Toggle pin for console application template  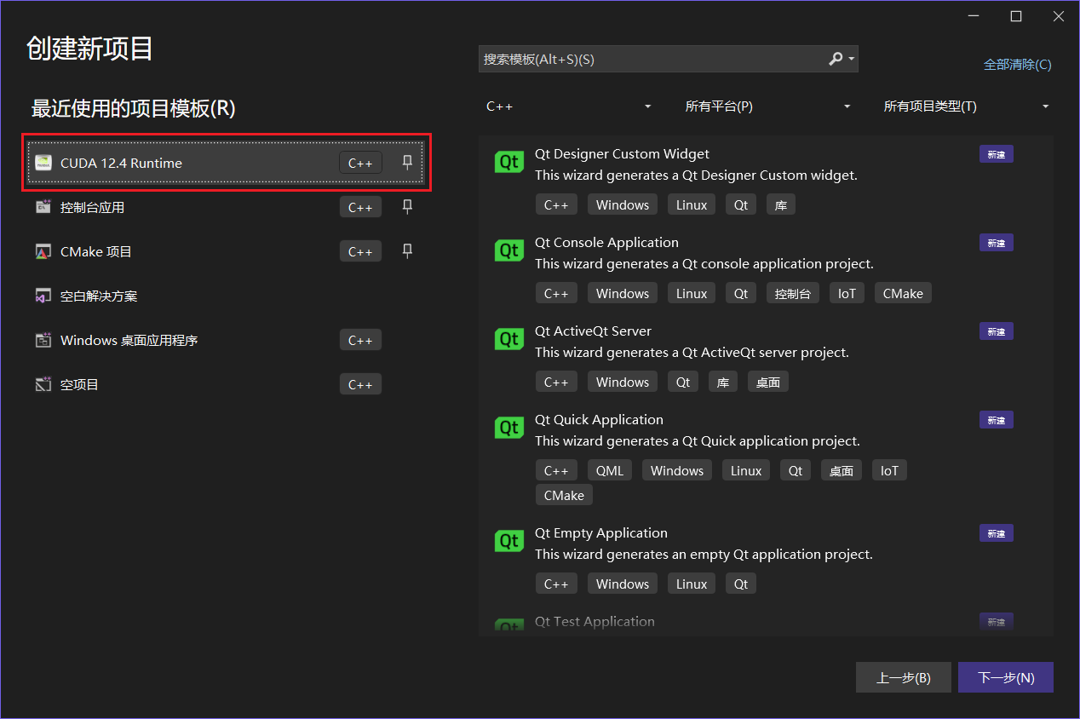click(407, 206)
